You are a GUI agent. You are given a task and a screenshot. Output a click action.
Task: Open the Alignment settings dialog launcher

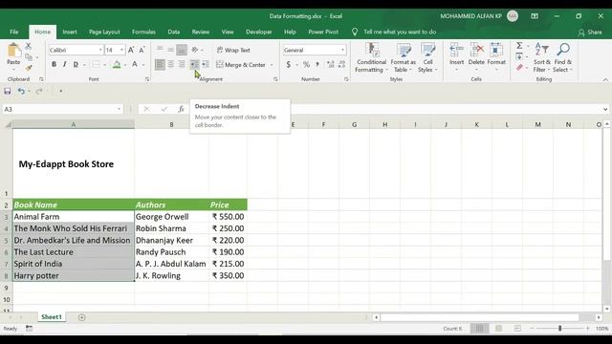pos(275,79)
